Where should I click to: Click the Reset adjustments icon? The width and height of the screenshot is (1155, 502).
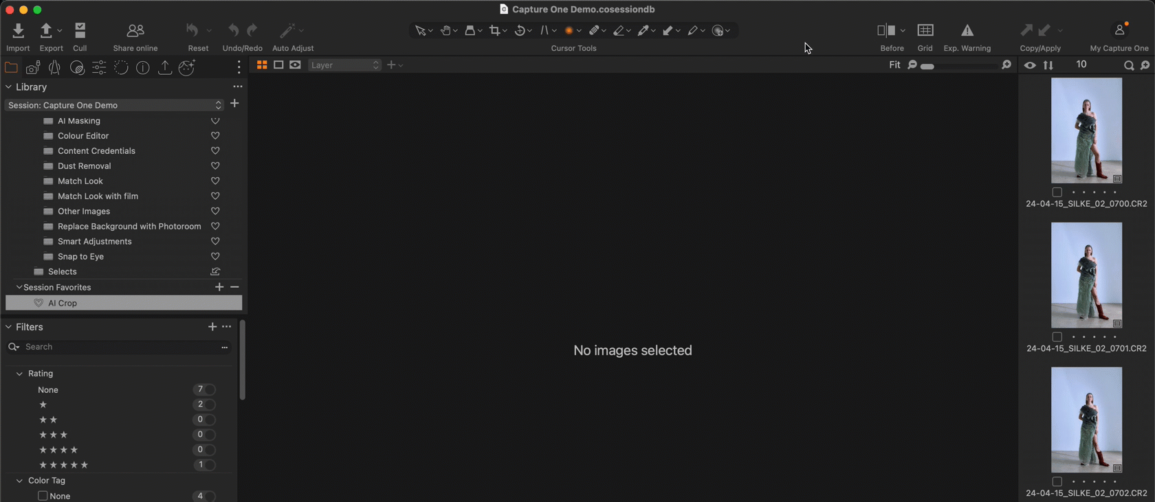192,31
